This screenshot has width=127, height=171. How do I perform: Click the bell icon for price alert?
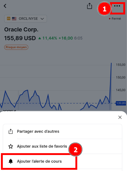(x=11, y=161)
